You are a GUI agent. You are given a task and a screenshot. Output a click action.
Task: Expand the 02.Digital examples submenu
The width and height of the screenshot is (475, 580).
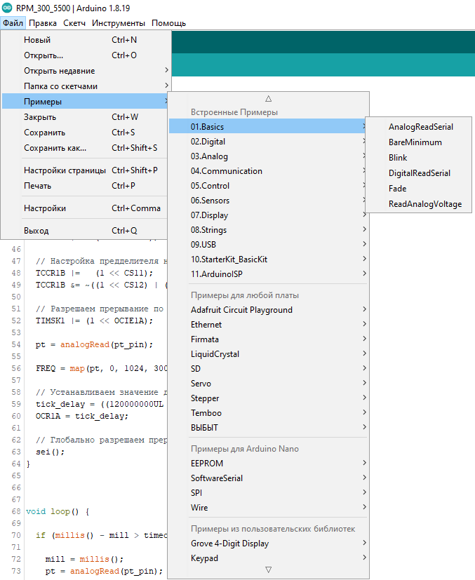208,142
